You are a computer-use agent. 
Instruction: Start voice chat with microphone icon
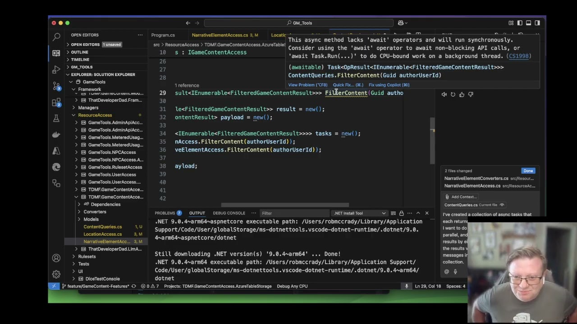pyautogui.click(x=455, y=271)
